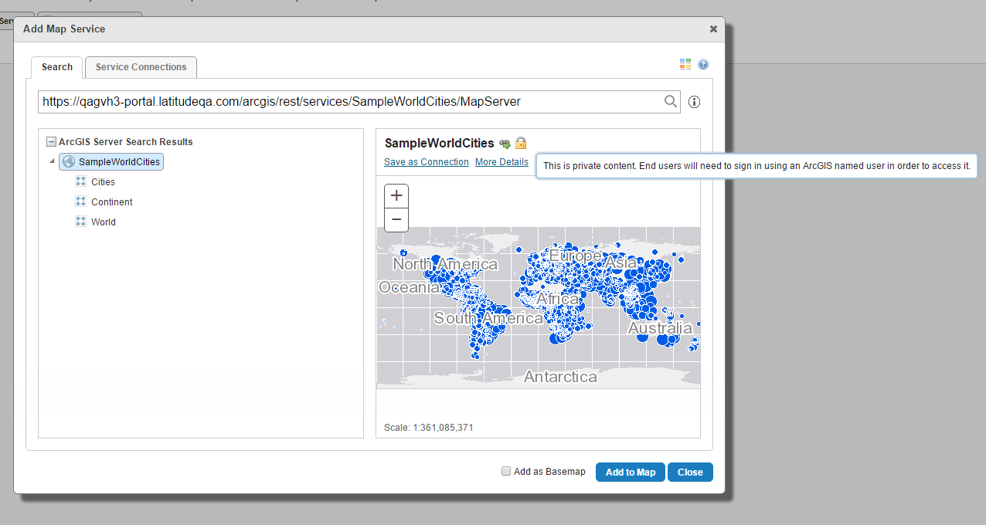Viewport: 986px width, 525px height.
Task: Open the help question mark icon
Action: click(x=703, y=65)
